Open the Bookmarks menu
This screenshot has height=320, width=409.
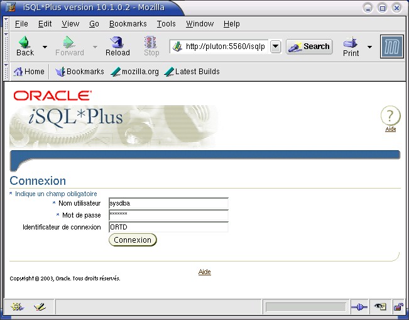pyautogui.click(x=128, y=24)
